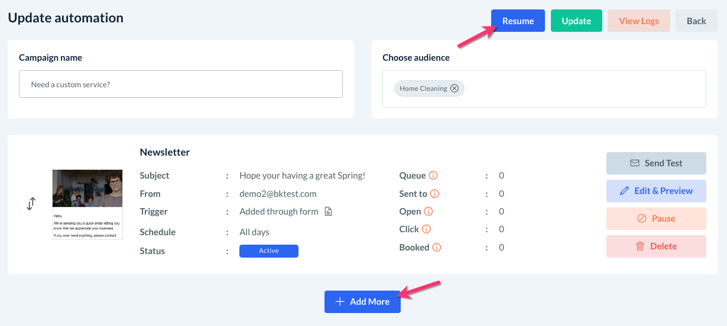Click the Campaign name input field
The image size is (727, 326).
[x=181, y=84]
